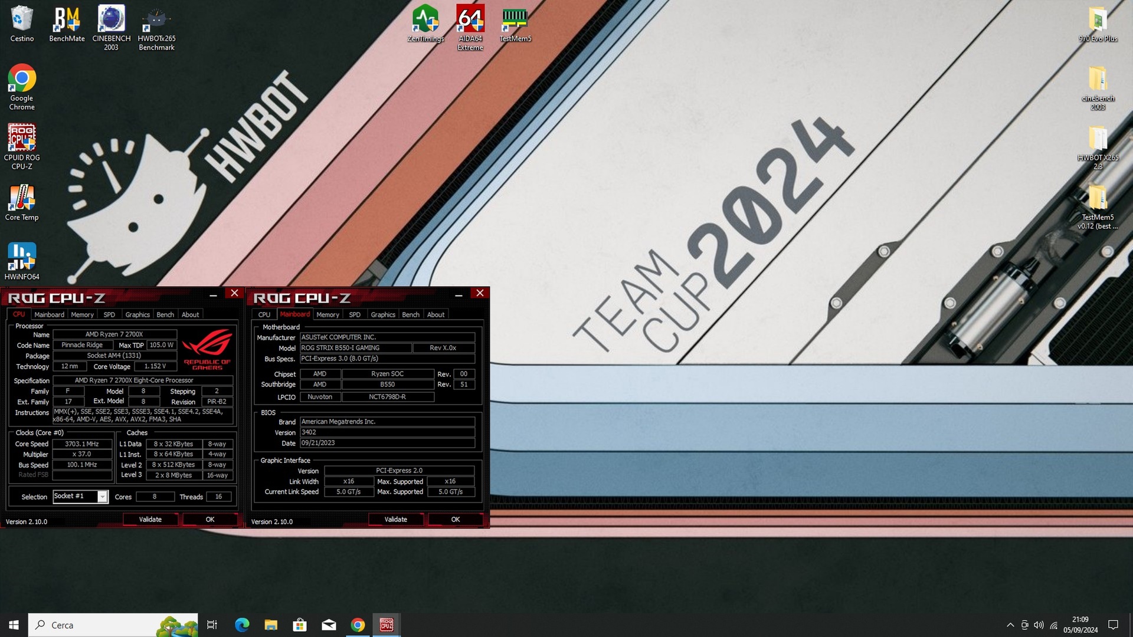
Task: Show hidden system tray icons
Action: pos(1010,625)
